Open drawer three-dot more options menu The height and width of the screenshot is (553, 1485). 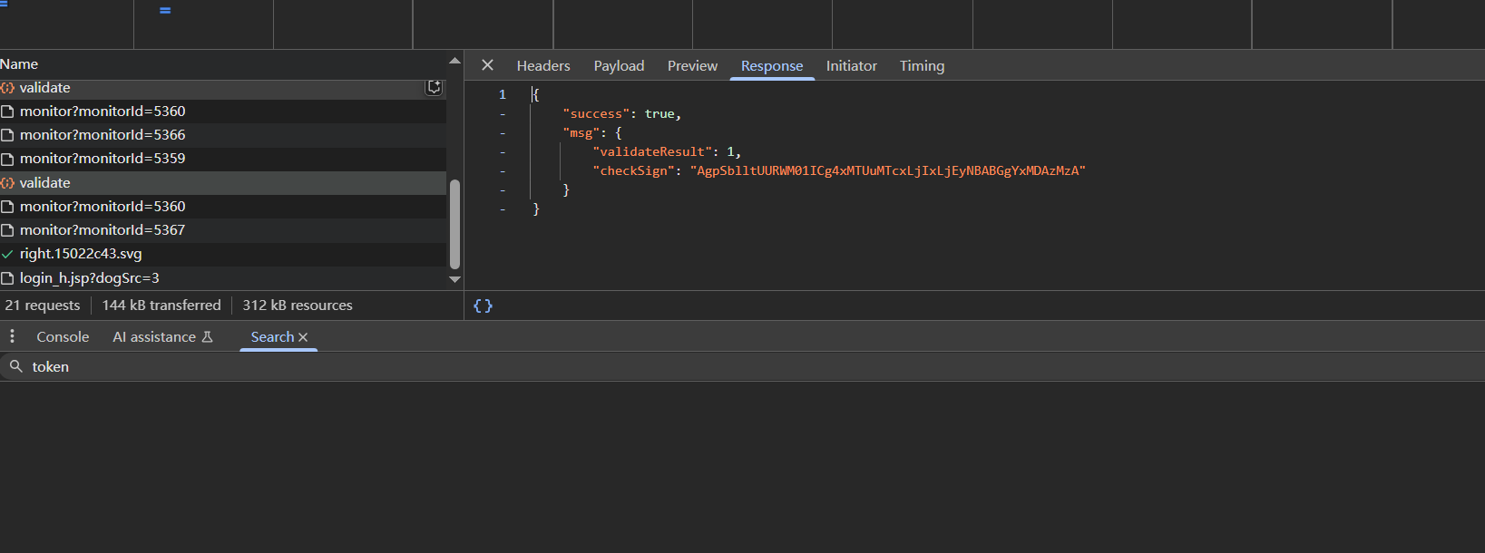pos(12,336)
